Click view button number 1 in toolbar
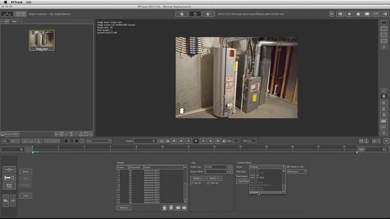 tap(46, 141)
